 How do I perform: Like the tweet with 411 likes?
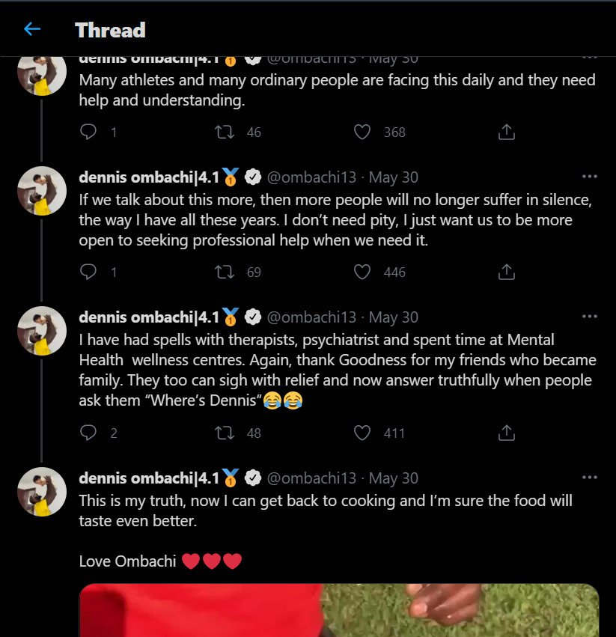(x=362, y=432)
